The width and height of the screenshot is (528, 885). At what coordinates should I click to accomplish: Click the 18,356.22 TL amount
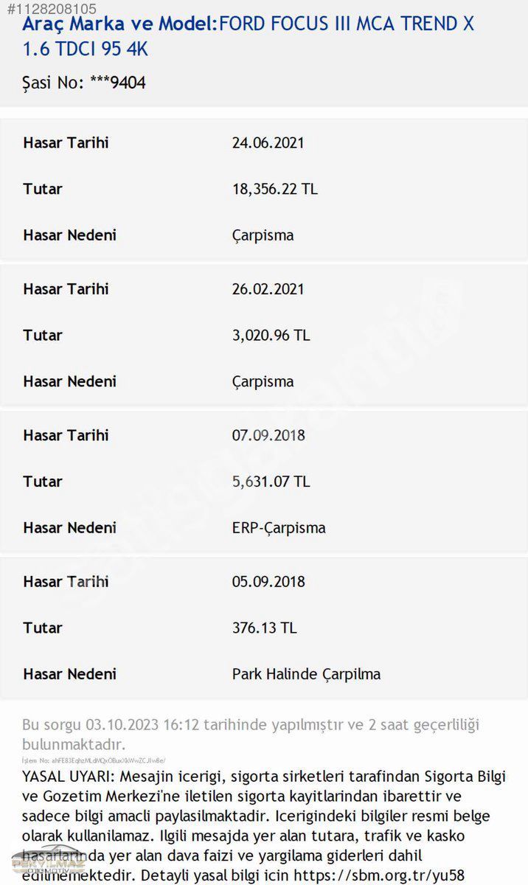274,189
